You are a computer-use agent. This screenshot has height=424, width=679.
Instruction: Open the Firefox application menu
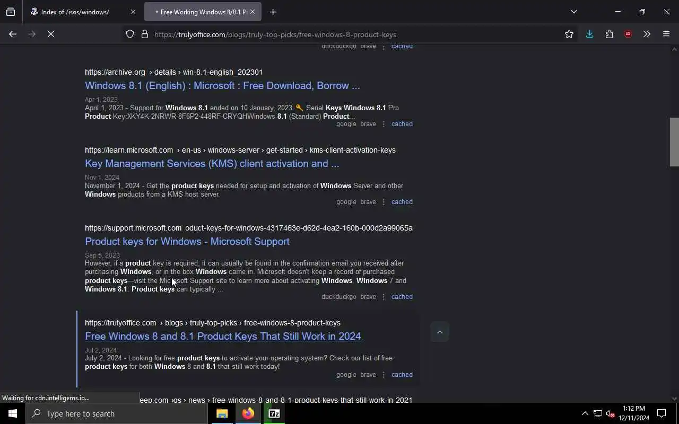tap(666, 34)
